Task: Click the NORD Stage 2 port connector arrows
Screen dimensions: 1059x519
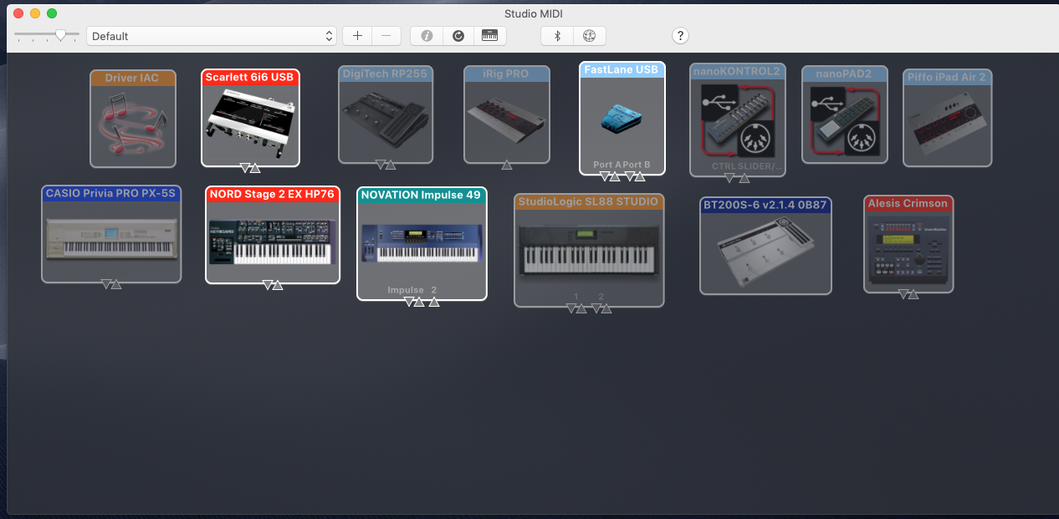Action: [x=273, y=285]
